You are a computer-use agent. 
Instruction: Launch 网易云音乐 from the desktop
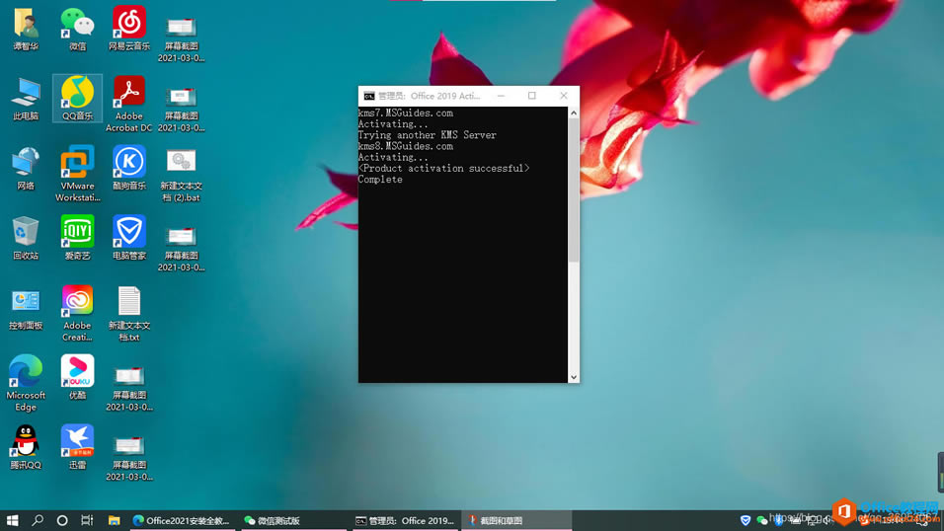128,29
